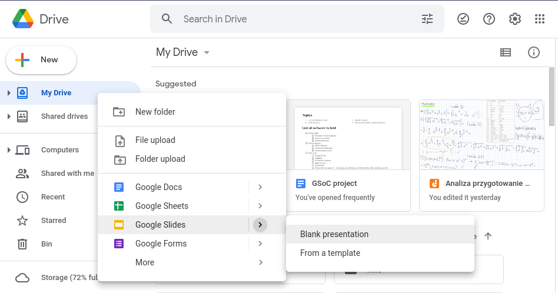Select Blank presentation

click(x=380, y=234)
